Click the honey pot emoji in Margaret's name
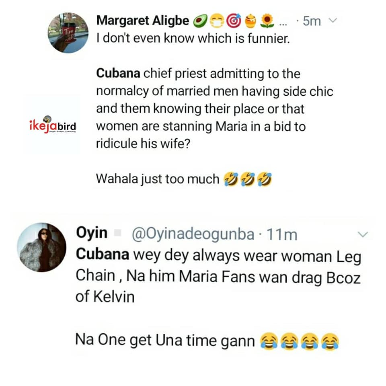 coord(249,21)
